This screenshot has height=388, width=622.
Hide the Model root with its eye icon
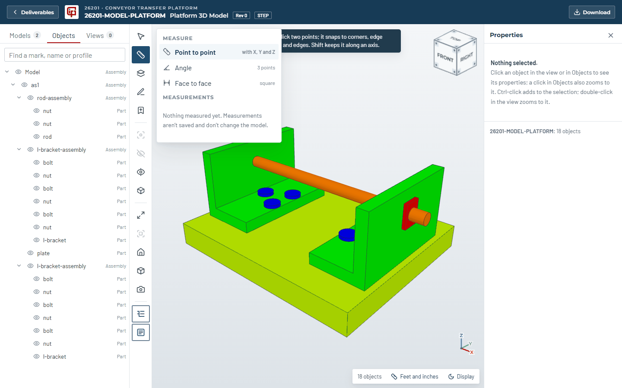[19, 72]
